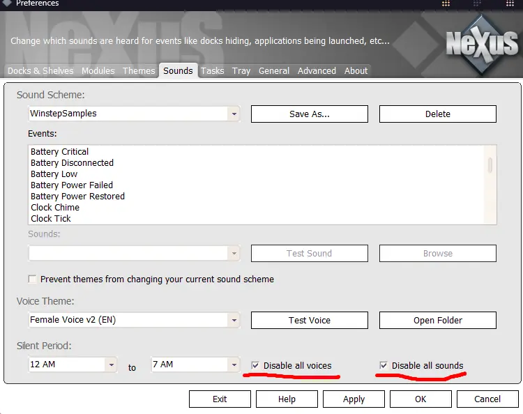Click the Exit button
The height and width of the screenshot is (414, 523).
coord(220,399)
